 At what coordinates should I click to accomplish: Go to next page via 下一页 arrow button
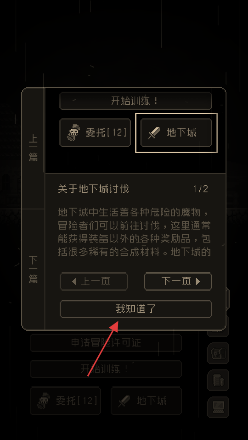[x=178, y=281]
